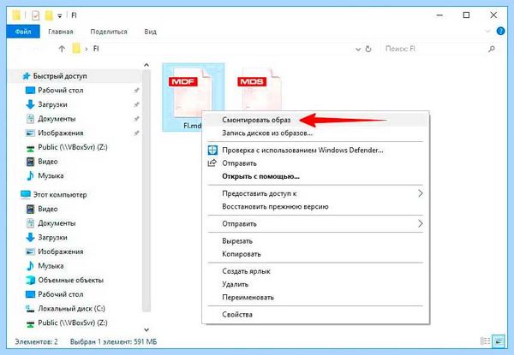
Task: Expand the ribbon with the chevron
Action: click(487, 32)
